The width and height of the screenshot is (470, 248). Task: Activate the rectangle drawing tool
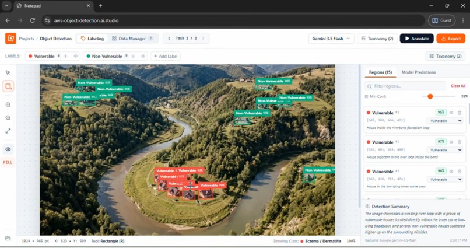pos(8,86)
